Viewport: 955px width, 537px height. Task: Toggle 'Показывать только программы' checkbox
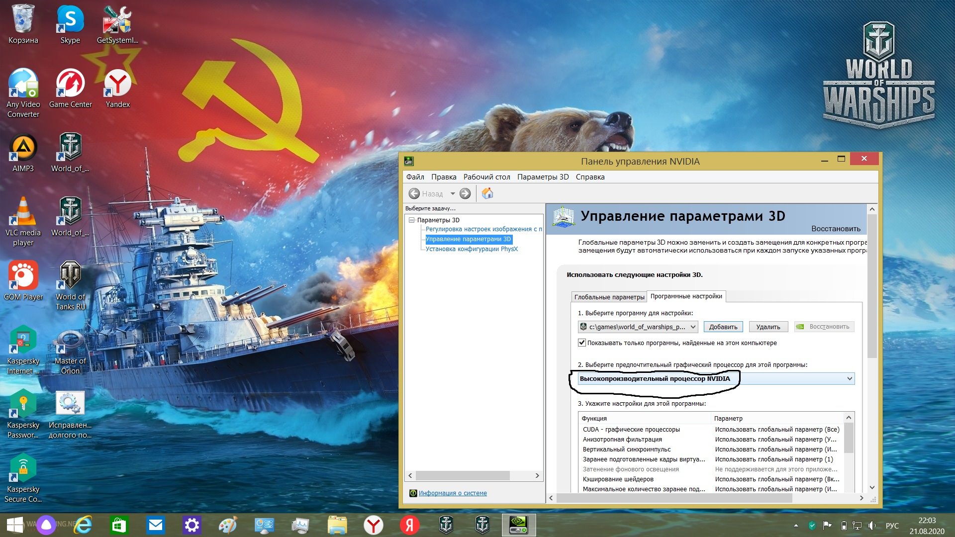pos(581,343)
